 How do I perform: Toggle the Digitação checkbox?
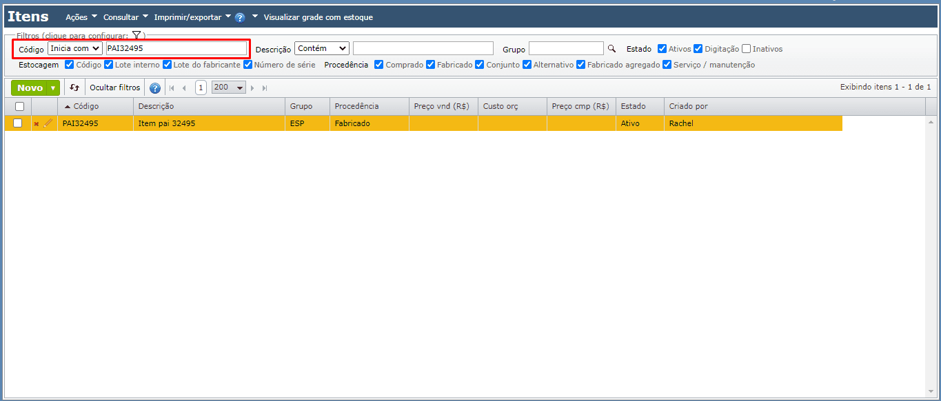(x=698, y=49)
